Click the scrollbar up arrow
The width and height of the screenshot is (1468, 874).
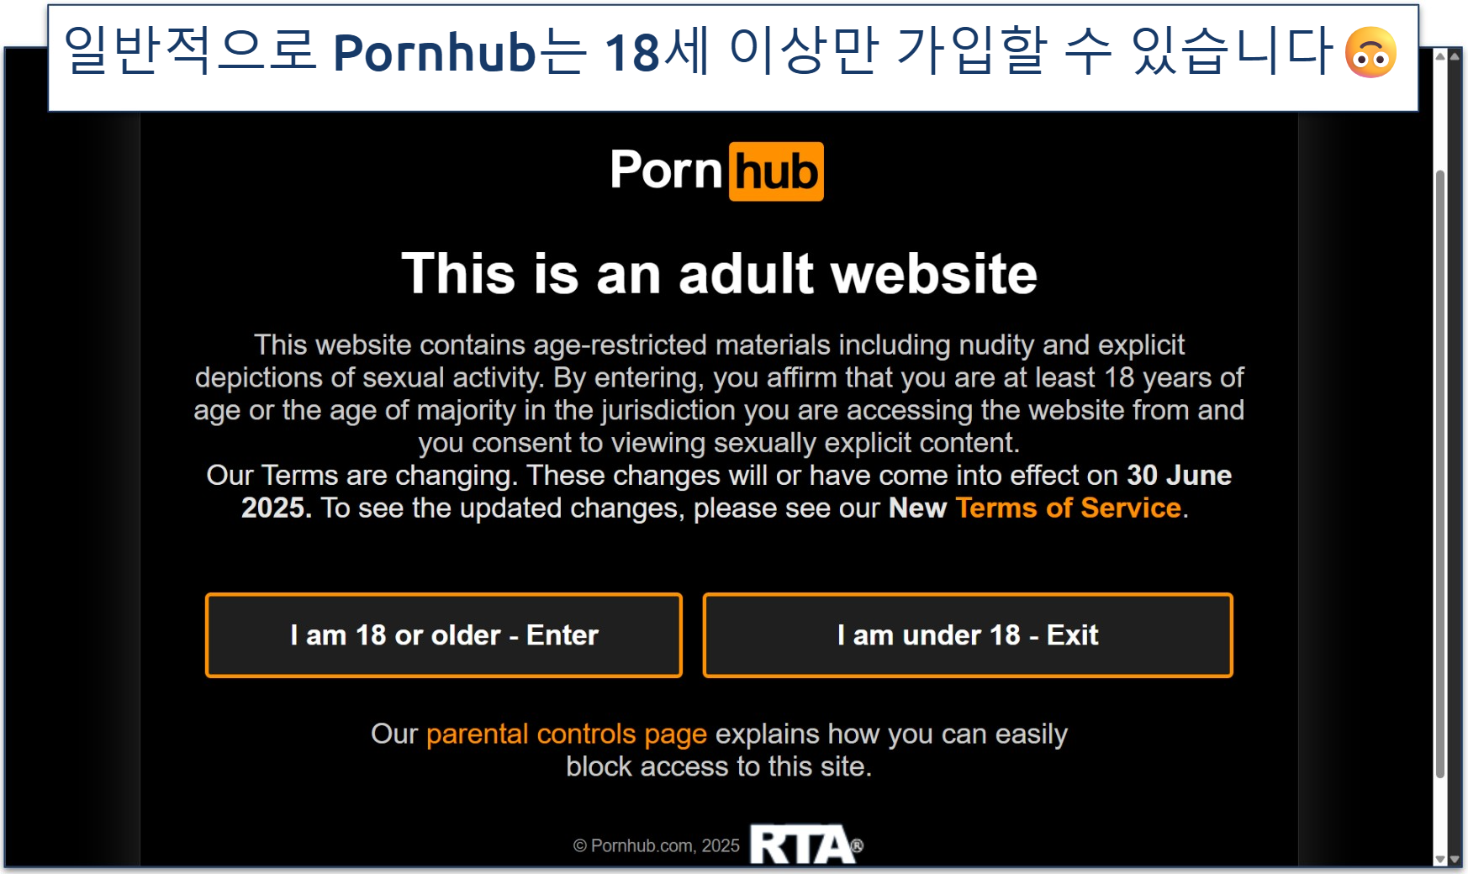1440,56
